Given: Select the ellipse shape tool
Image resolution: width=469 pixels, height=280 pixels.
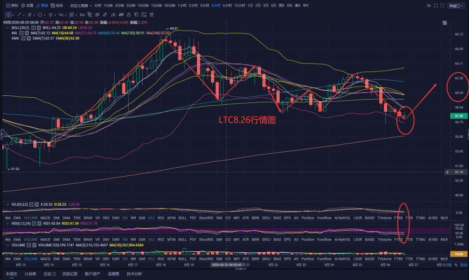Looking at the screenshot, I should click(40, 15).
